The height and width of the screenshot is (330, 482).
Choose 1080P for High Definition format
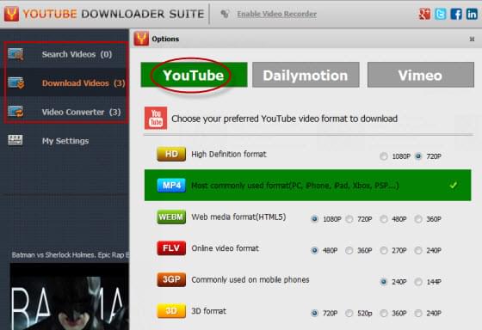(383, 156)
